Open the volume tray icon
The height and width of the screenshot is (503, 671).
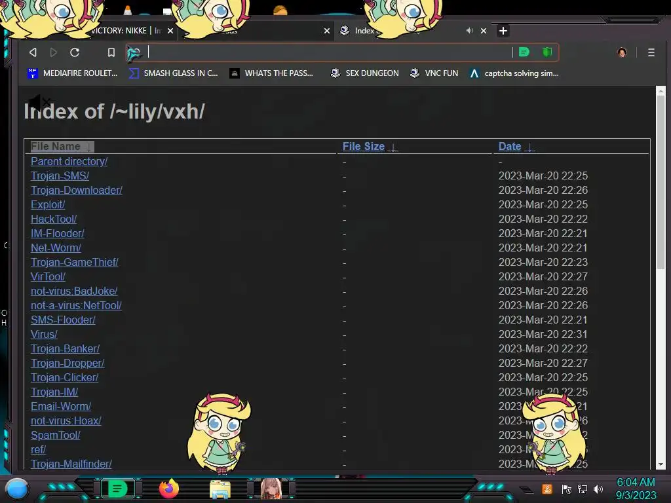(598, 489)
